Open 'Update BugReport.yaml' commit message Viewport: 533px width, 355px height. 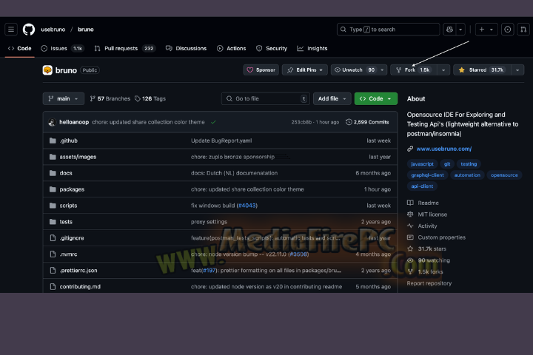coord(221,141)
